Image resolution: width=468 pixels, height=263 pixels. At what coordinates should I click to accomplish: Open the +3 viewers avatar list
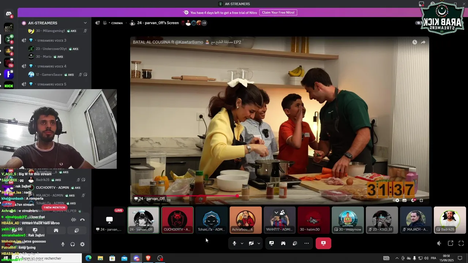click(204, 23)
